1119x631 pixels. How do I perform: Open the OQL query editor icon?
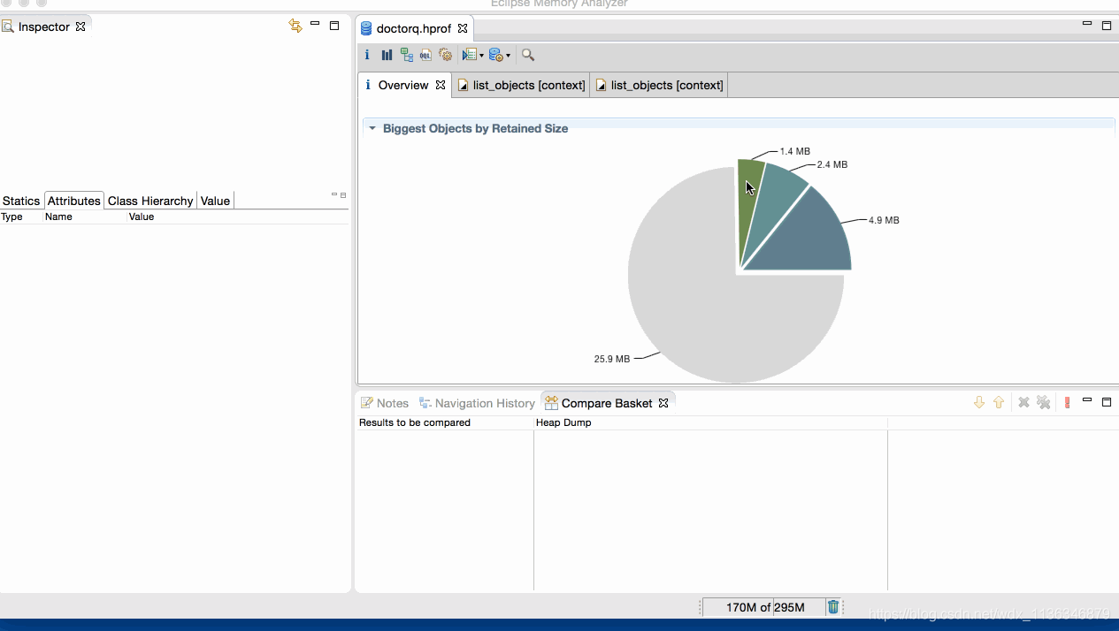click(425, 55)
